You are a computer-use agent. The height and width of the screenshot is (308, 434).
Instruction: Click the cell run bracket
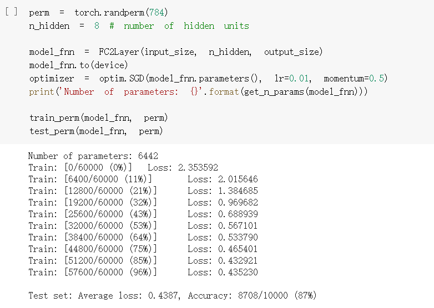tap(11, 12)
